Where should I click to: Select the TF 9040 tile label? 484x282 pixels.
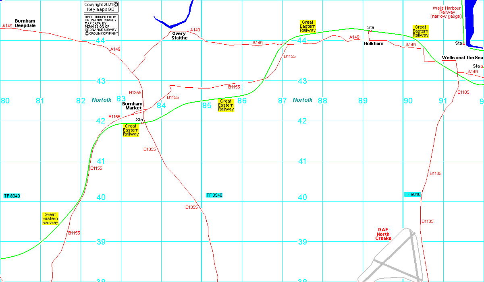point(412,194)
